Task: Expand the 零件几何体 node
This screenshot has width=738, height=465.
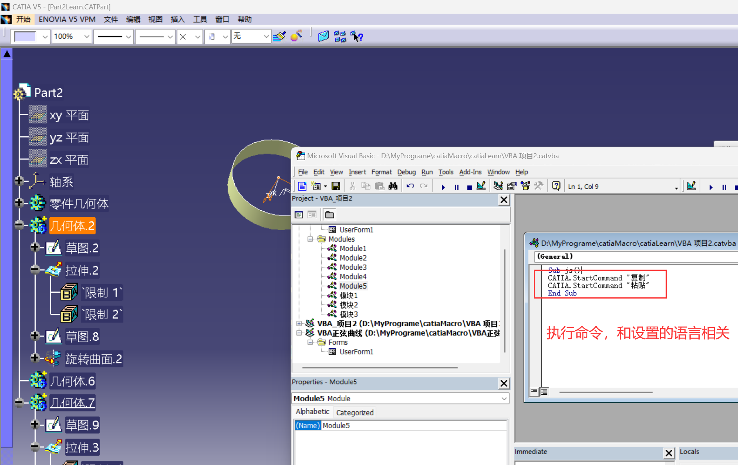Action: pos(19,202)
